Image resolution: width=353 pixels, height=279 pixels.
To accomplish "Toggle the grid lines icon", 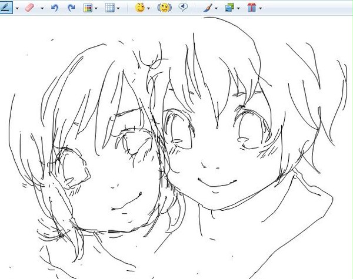I will click(109, 8).
